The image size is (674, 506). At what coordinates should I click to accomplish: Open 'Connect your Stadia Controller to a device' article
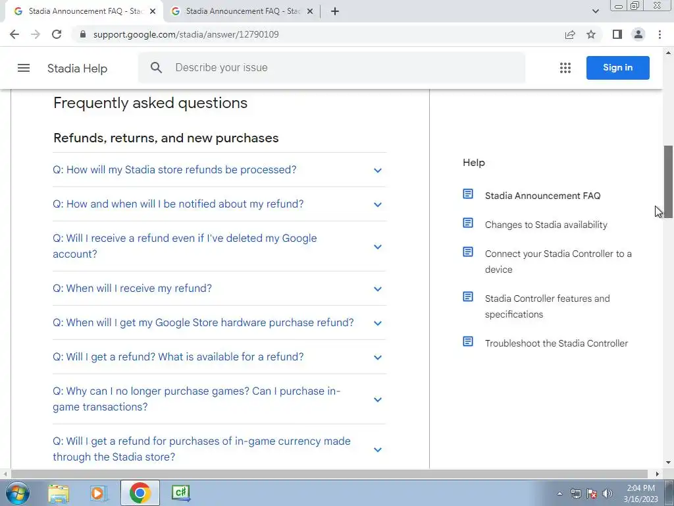click(x=558, y=262)
